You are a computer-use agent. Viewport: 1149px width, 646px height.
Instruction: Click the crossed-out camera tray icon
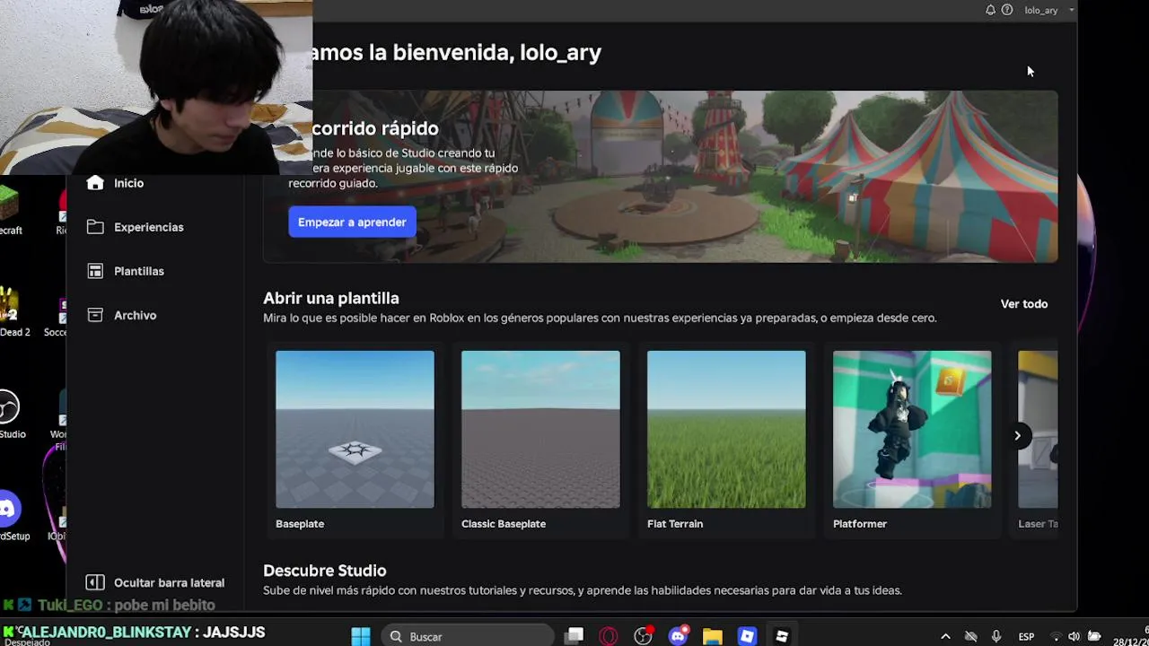(x=970, y=636)
